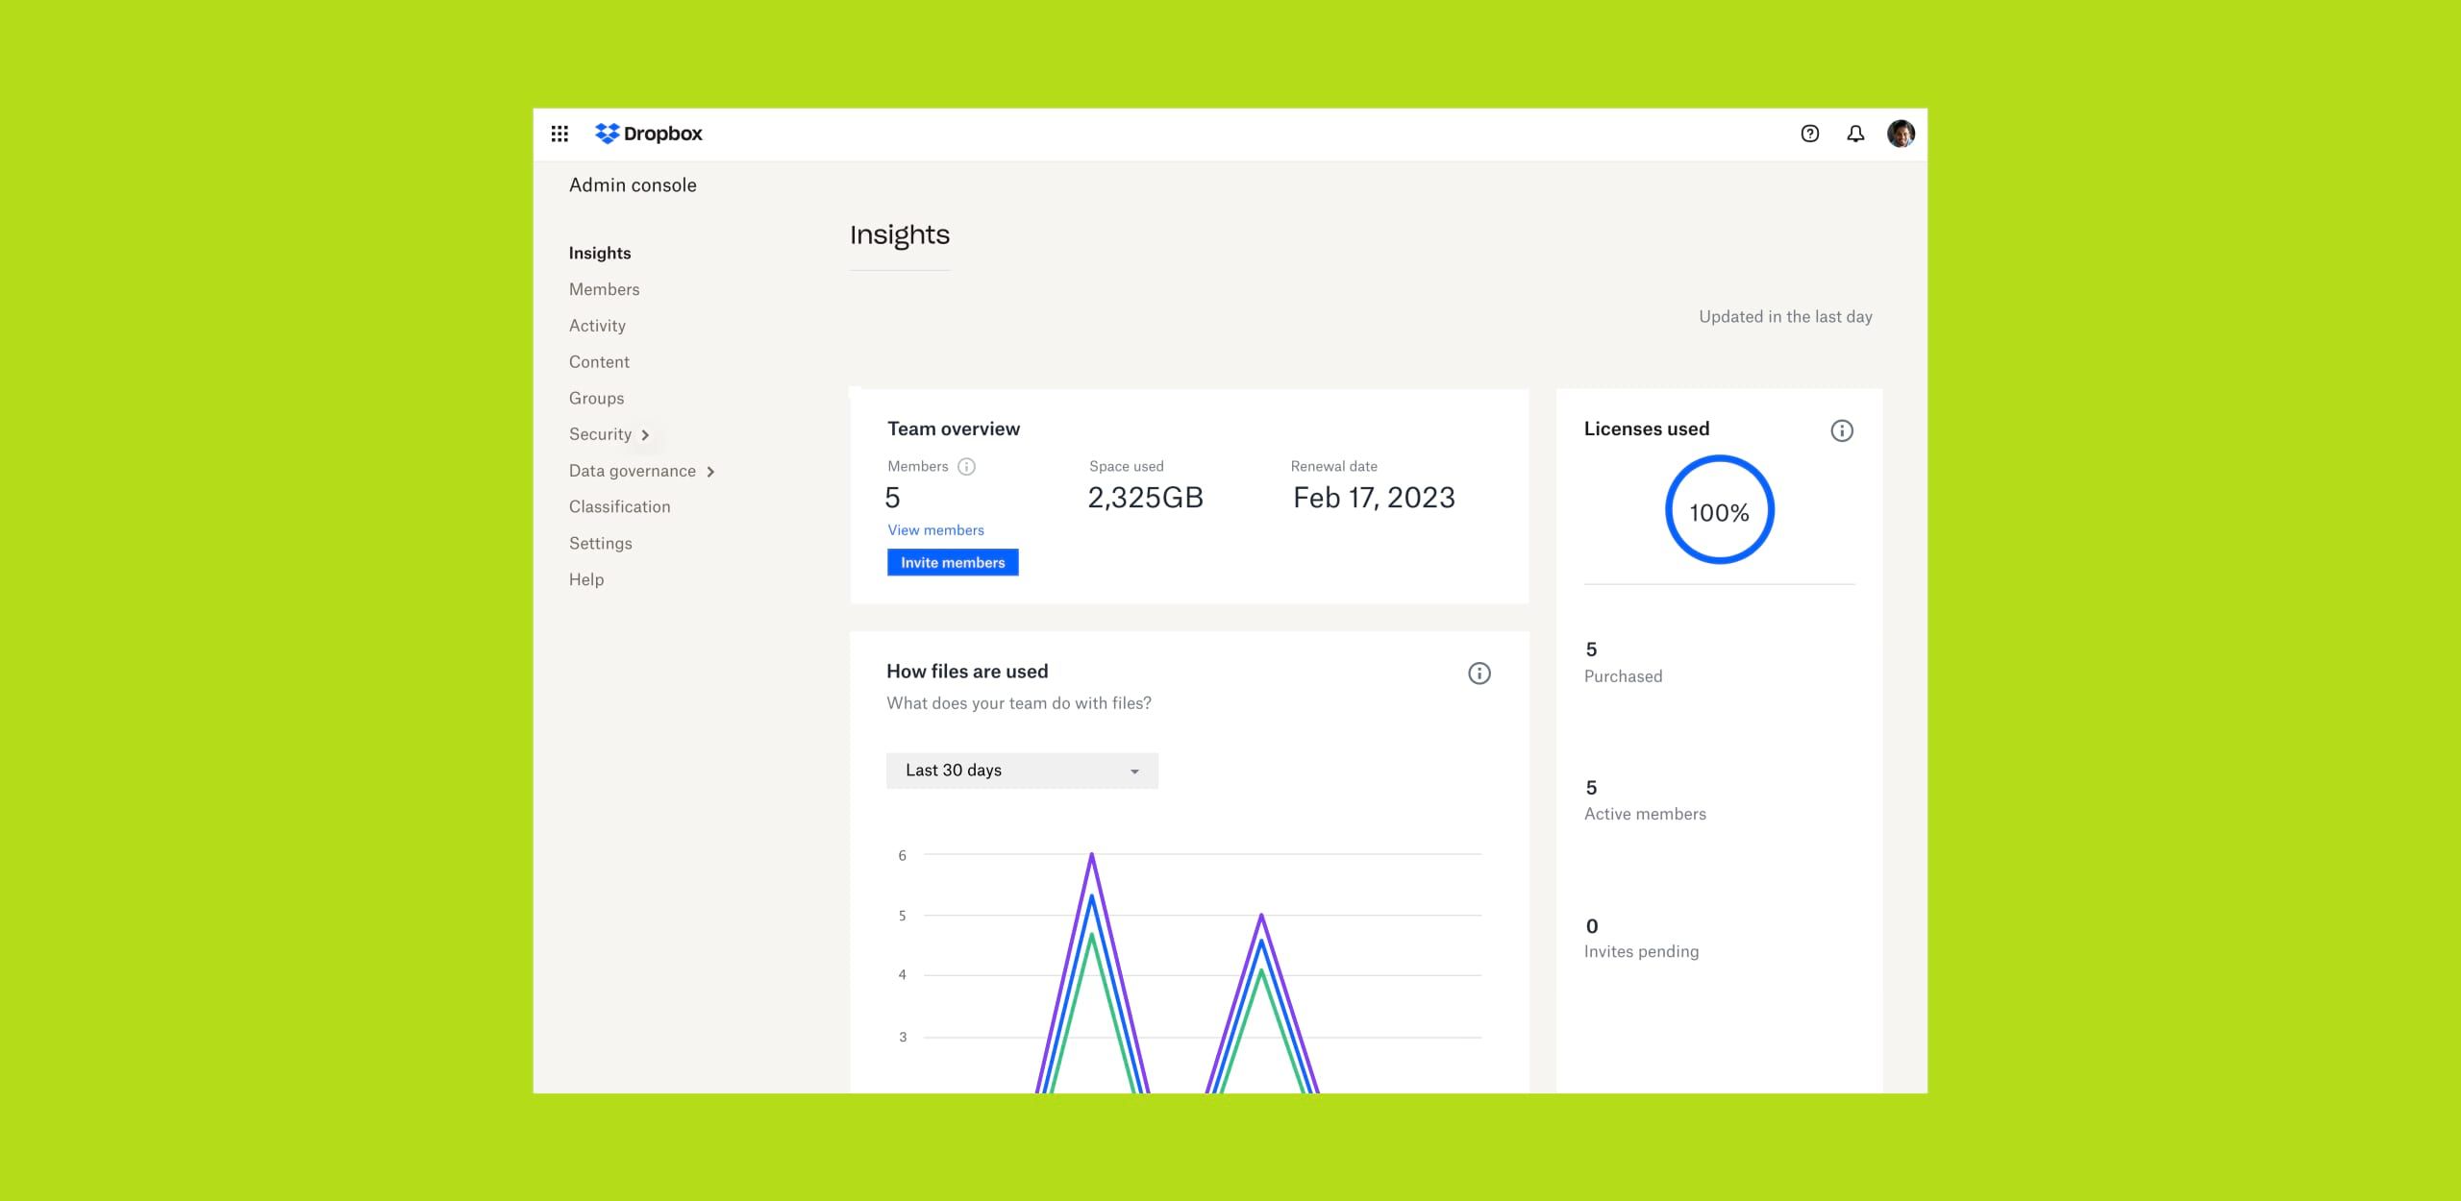Open the app grid launcher icon
Viewport: 2461px width, 1201px height.
pyautogui.click(x=559, y=134)
